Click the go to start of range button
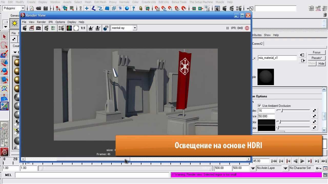The image size is (328, 184). [274, 161]
